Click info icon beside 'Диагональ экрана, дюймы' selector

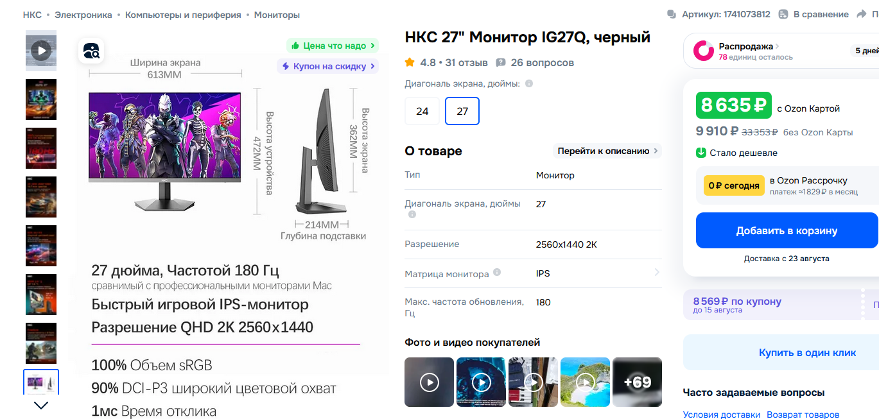[x=529, y=84]
